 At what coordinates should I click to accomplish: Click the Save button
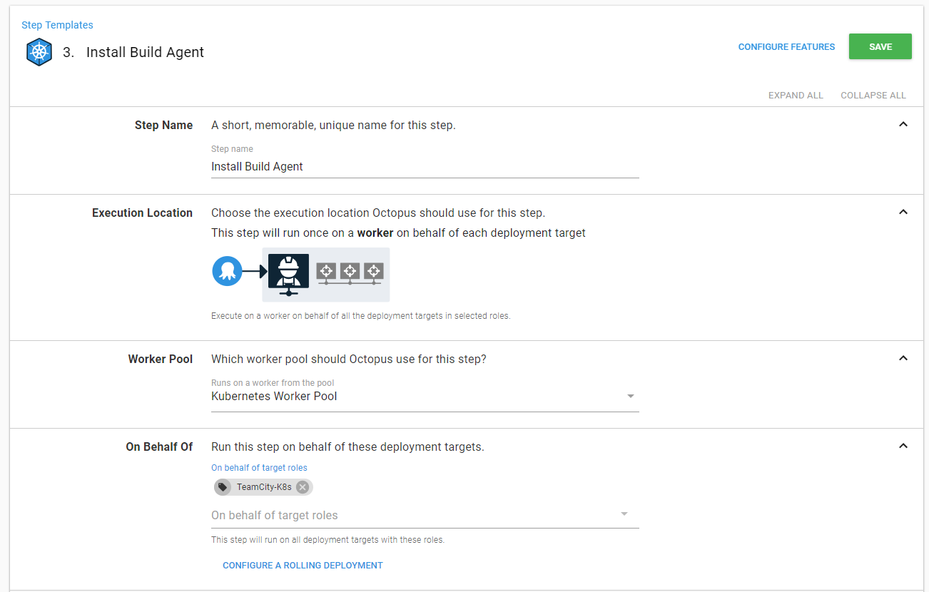(880, 46)
